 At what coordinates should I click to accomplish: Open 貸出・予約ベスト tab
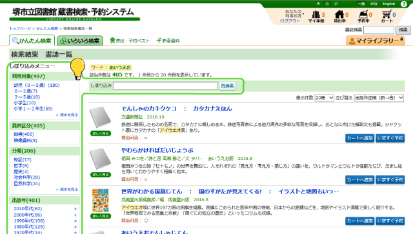130,40
